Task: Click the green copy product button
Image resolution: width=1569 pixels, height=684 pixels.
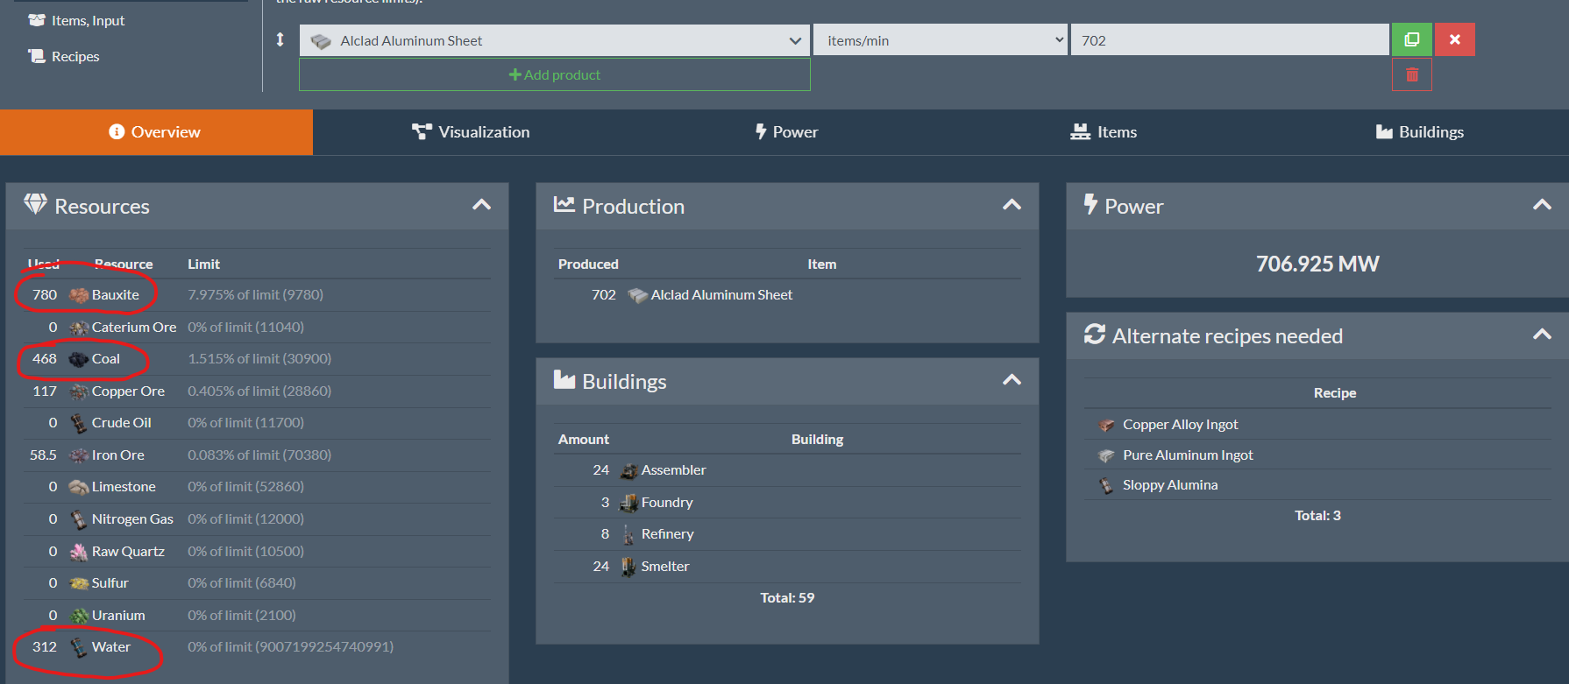Action: (1412, 39)
